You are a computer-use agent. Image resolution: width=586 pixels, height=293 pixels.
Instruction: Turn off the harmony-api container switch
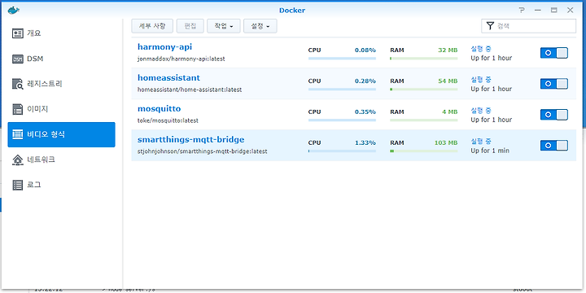[554, 53]
